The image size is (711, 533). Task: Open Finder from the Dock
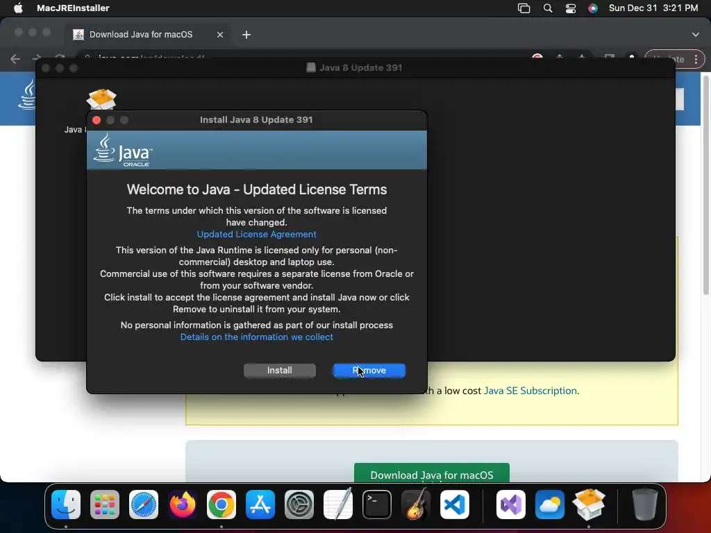pos(66,505)
